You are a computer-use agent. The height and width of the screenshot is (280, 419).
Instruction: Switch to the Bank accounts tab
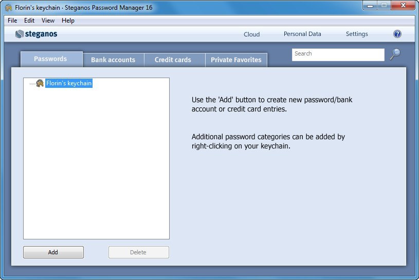tap(113, 60)
